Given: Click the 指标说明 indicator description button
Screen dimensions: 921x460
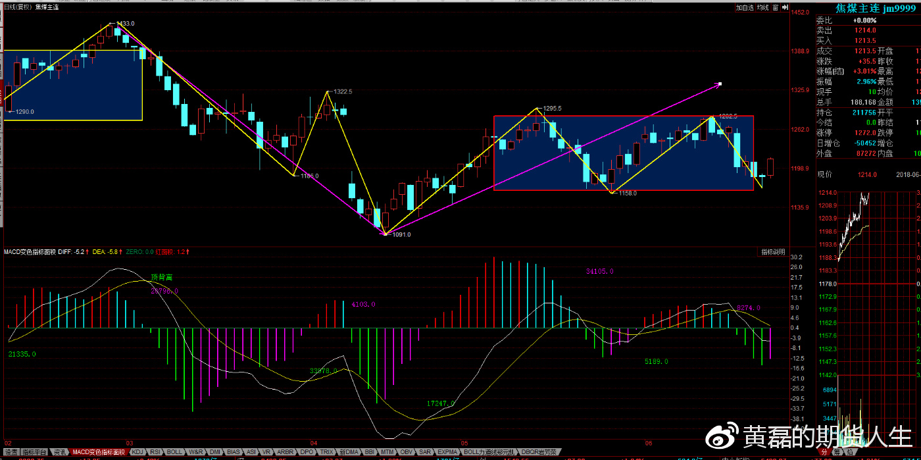Looking at the screenshot, I should click(x=773, y=252).
